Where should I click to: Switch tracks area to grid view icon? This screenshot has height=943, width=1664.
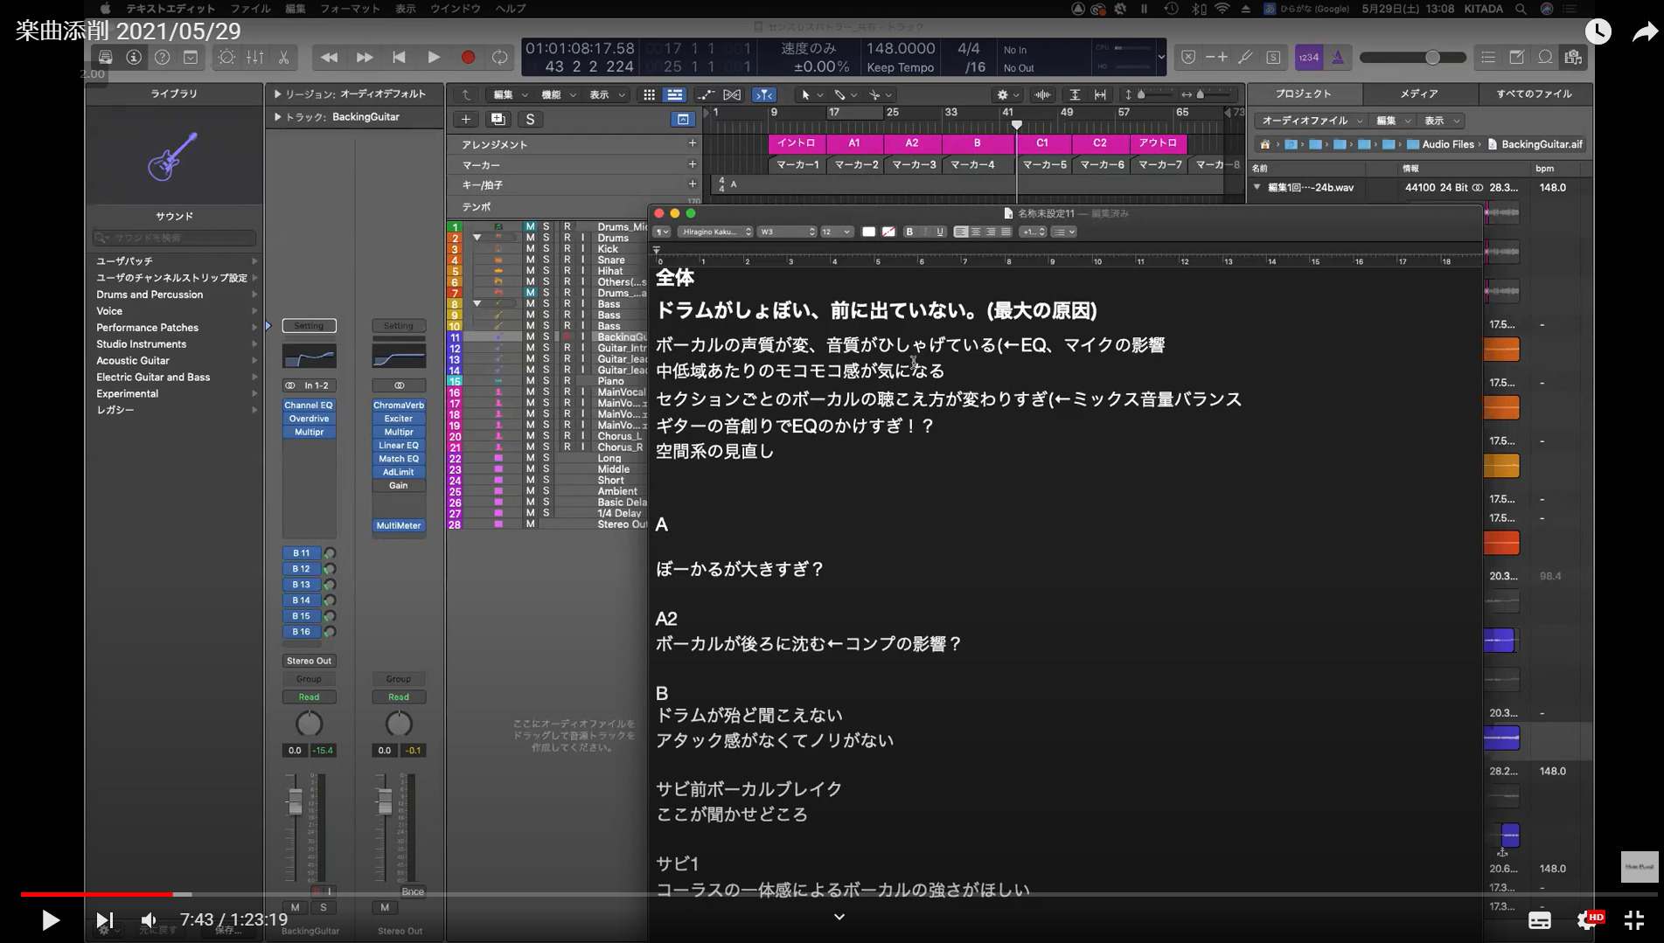[x=649, y=94]
